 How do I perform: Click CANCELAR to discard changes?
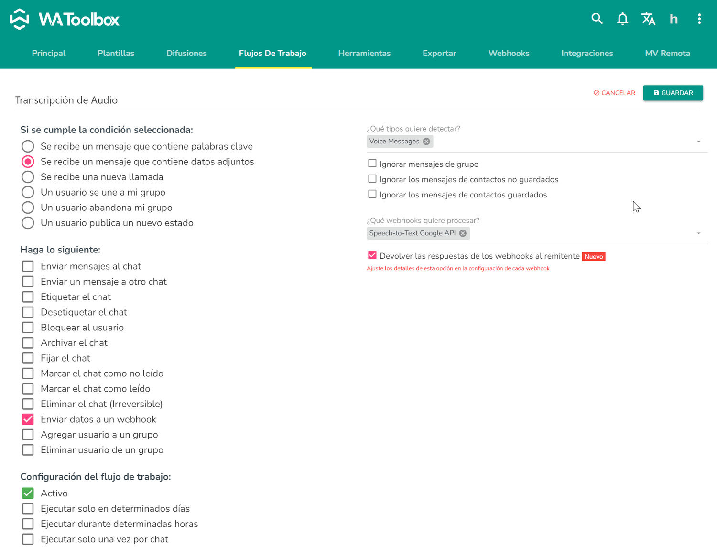click(x=614, y=93)
